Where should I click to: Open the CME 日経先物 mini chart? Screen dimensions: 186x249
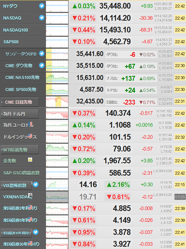click(x=57, y=101)
